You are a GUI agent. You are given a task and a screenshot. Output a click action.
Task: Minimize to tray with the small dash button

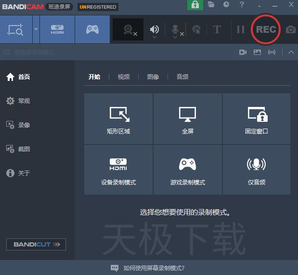tap(259, 6)
